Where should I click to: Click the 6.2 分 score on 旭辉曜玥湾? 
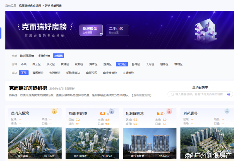click(x=161, y=113)
